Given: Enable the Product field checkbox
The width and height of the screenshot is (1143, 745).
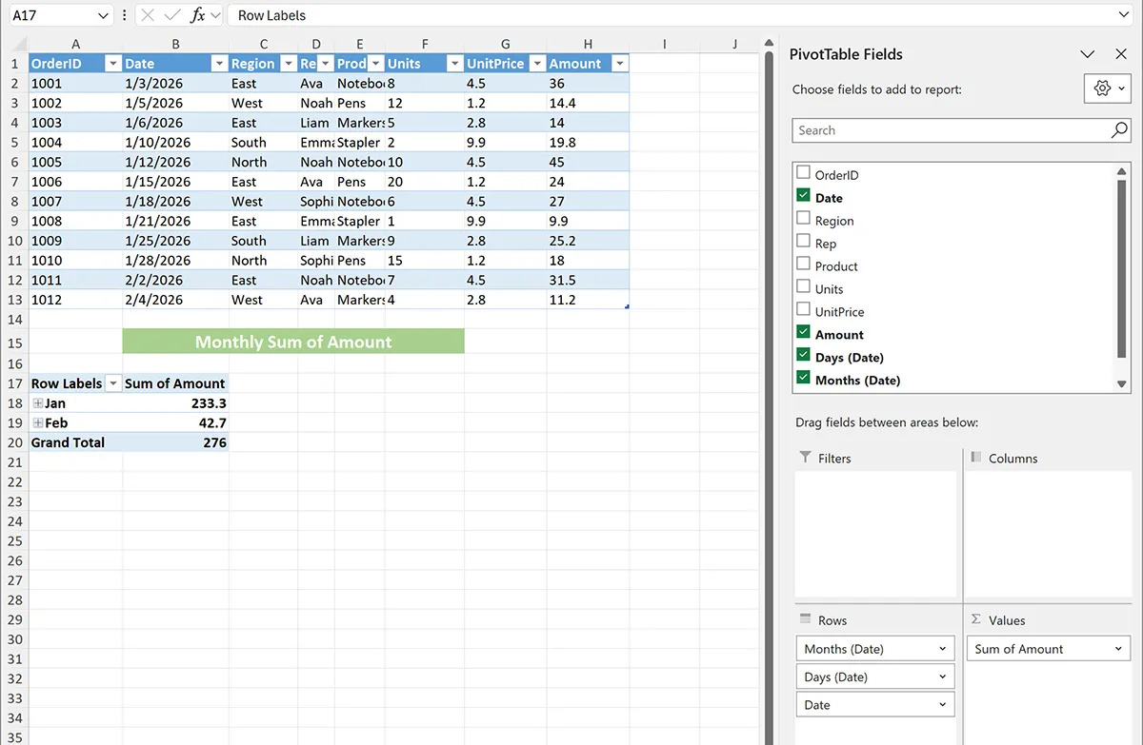Looking at the screenshot, I should tap(803, 265).
